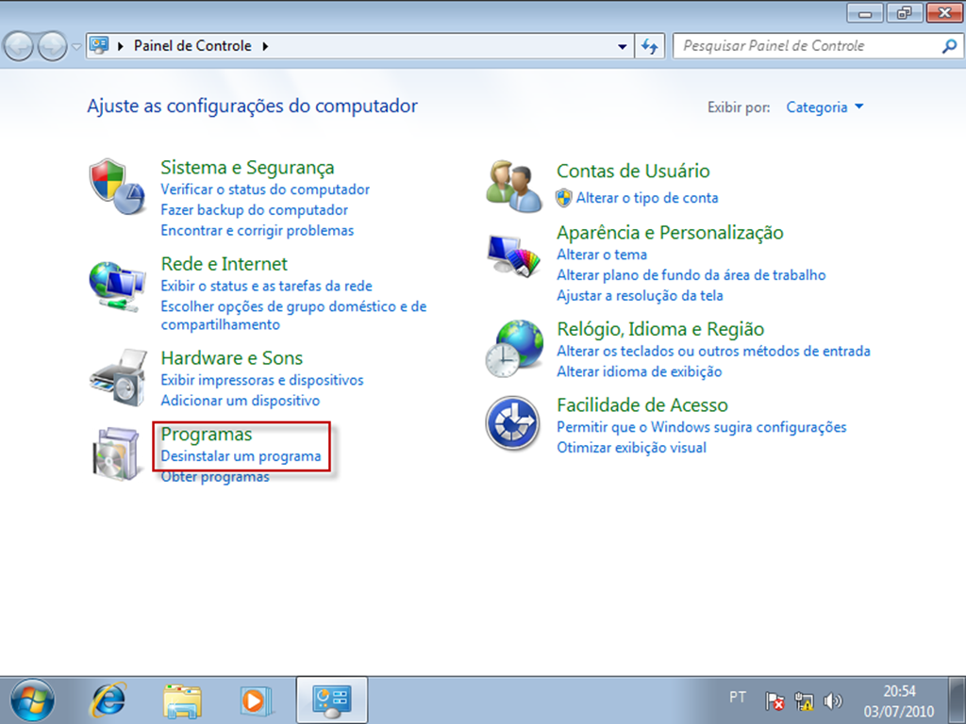Click Fazer backup do computador
Viewport: 966px width, 724px height.
coord(254,210)
